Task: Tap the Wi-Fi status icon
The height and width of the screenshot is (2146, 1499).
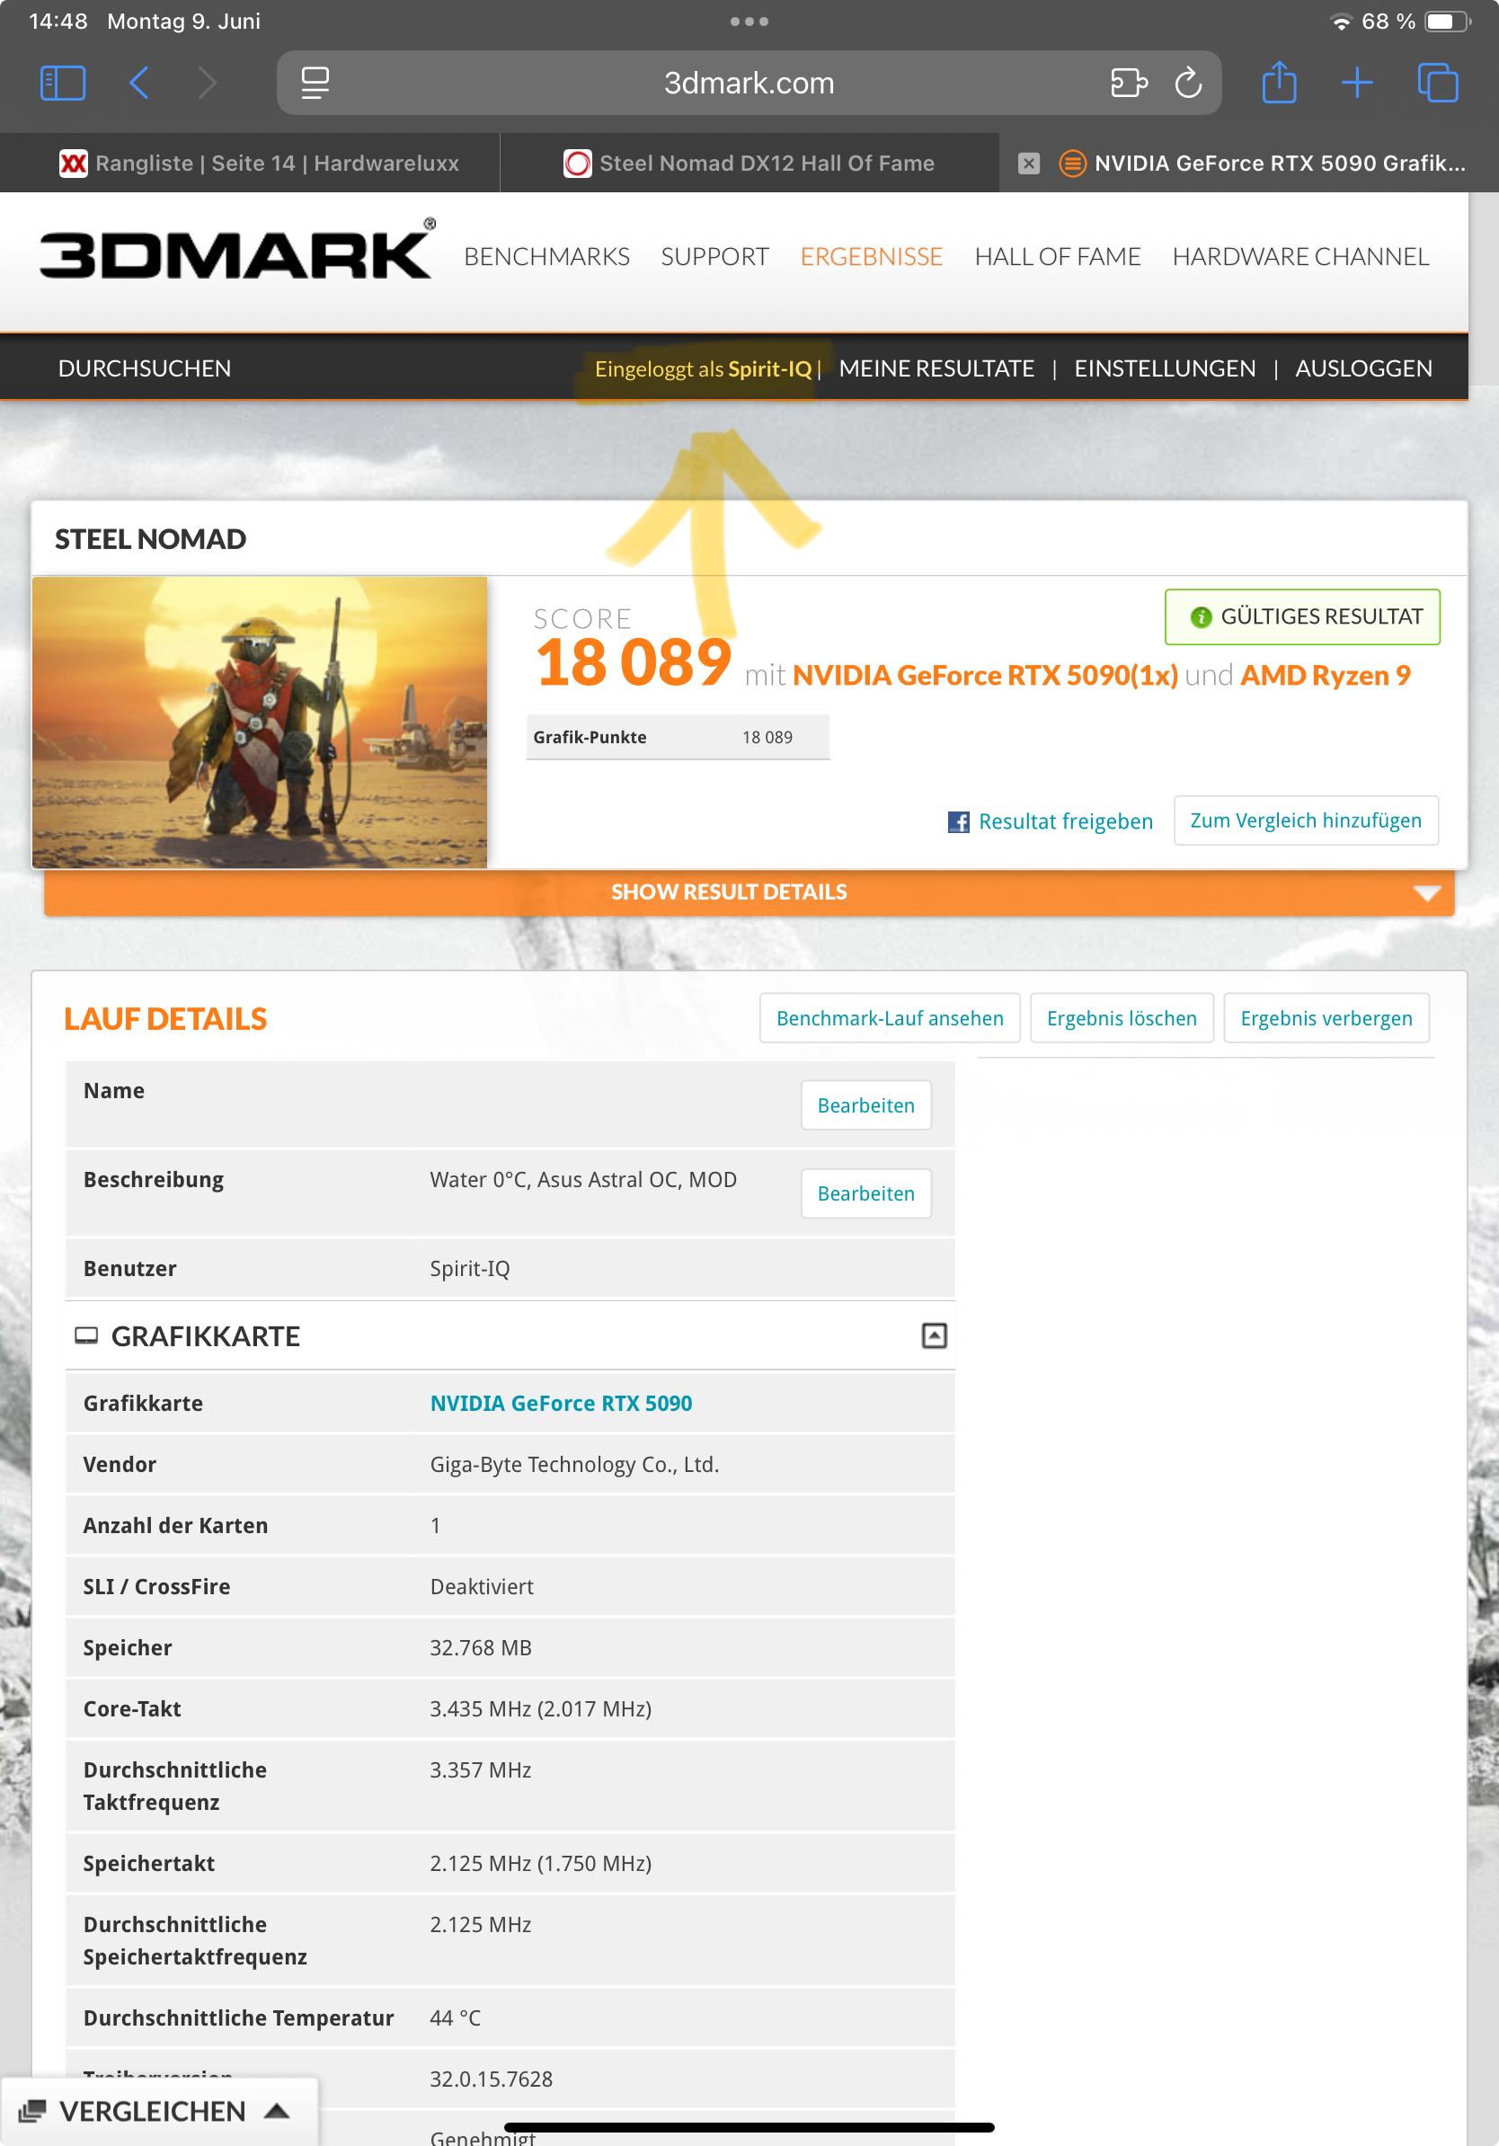Action: [1341, 22]
